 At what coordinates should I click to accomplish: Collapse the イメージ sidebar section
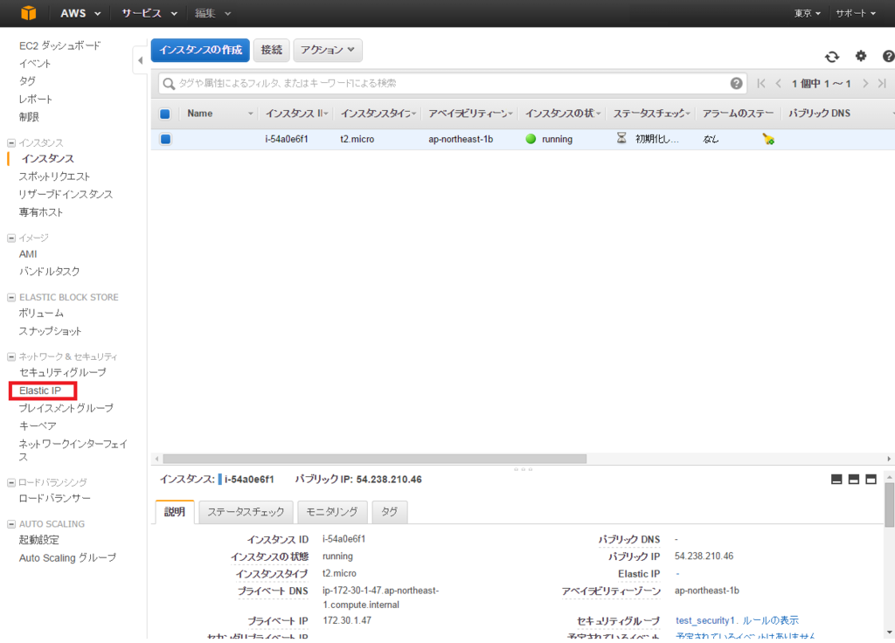coord(10,238)
